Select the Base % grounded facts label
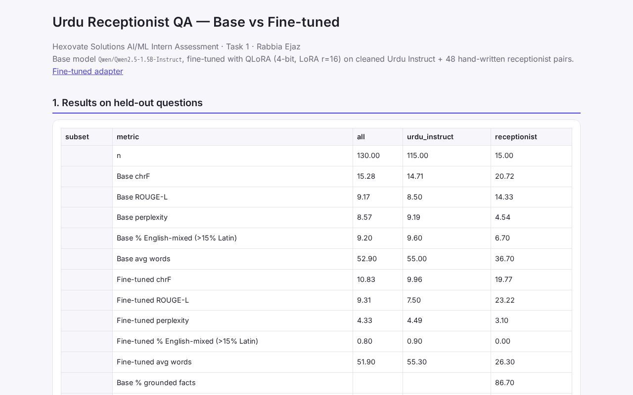The image size is (633, 395). pos(156,383)
